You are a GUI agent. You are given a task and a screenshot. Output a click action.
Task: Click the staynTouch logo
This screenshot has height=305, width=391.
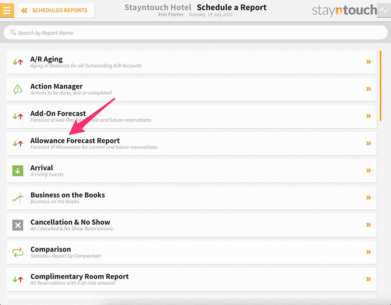(x=344, y=10)
